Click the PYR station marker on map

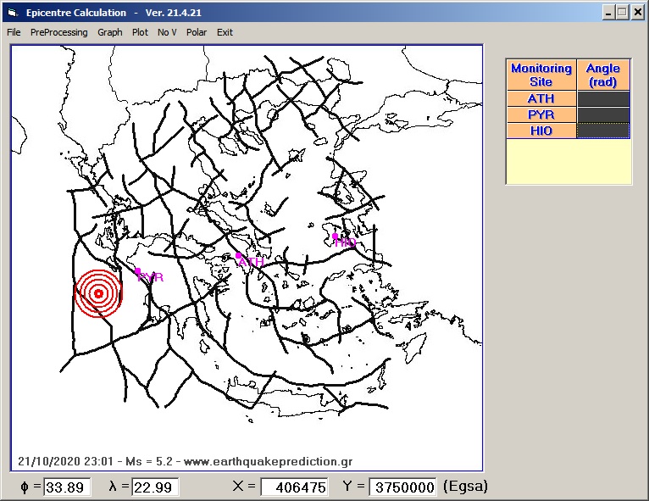click(x=138, y=271)
